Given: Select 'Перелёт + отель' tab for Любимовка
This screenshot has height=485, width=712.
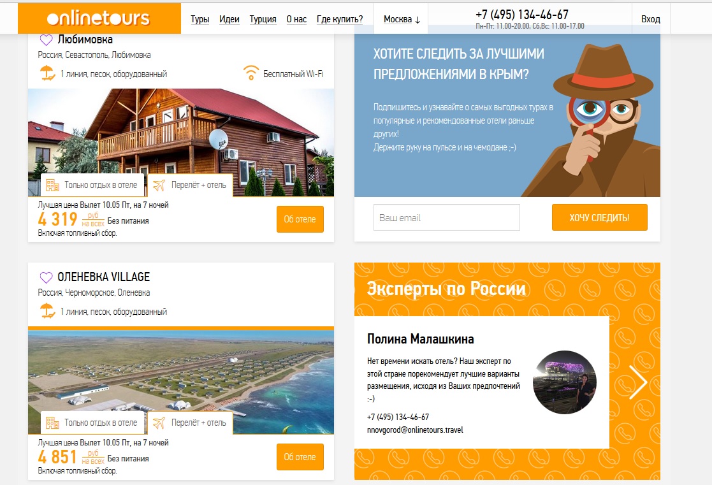Looking at the screenshot, I should (x=190, y=185).
